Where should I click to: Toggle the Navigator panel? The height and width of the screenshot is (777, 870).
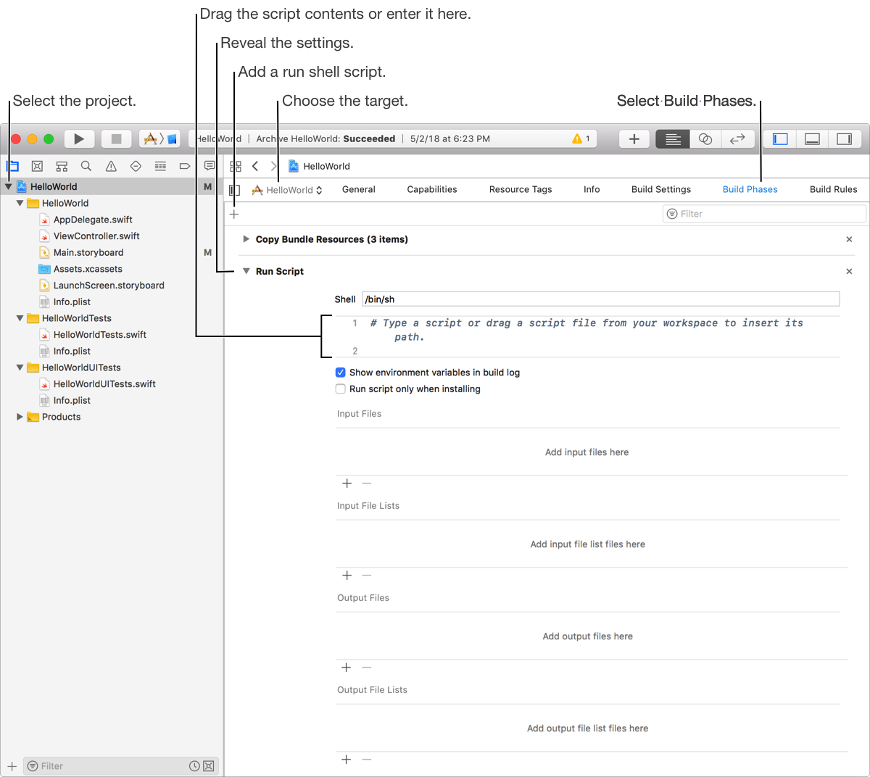780,138
